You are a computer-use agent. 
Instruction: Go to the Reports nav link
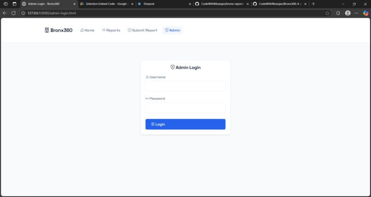pyautogui.click(x=111, y=30)
